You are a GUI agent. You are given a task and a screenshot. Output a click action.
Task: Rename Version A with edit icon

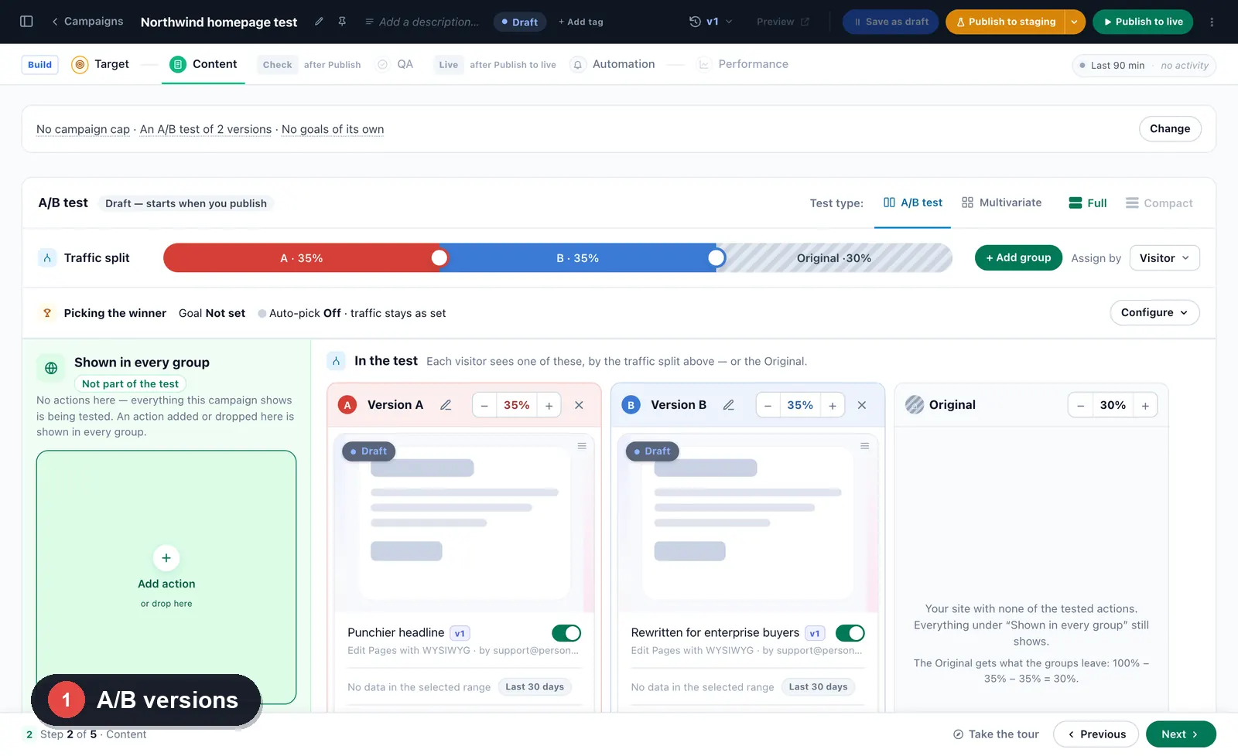(446, 405)
